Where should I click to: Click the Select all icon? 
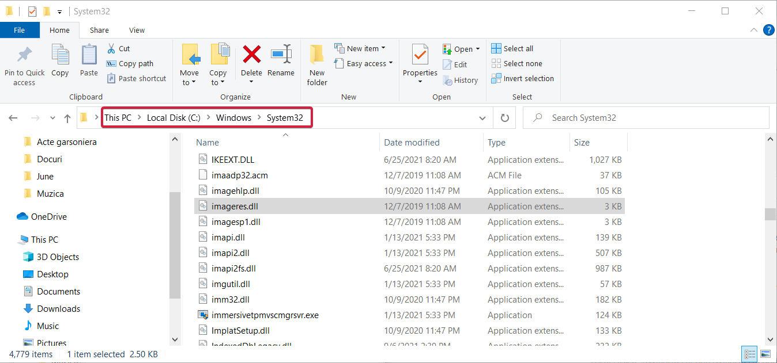[x=496, y=48]
